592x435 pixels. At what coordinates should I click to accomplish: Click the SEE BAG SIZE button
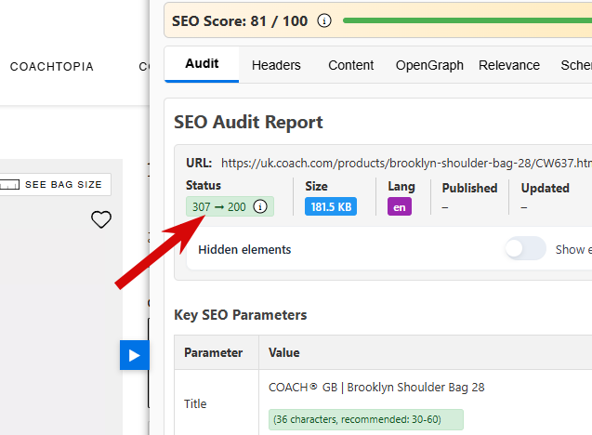pos(54,184)
